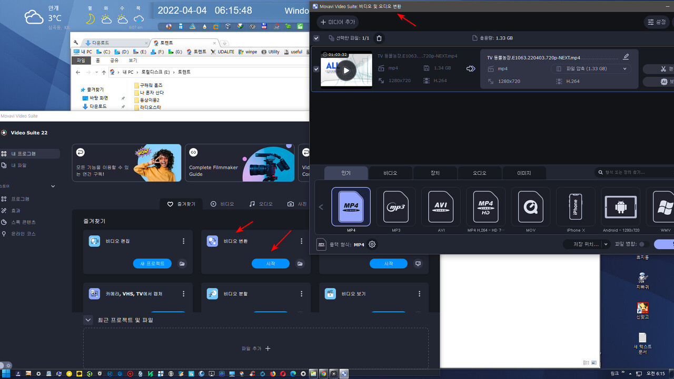674x379 pixels.
Task: Collapse 최근 프로젝트 및 파일 section
Action: click(x=88, y=320)
